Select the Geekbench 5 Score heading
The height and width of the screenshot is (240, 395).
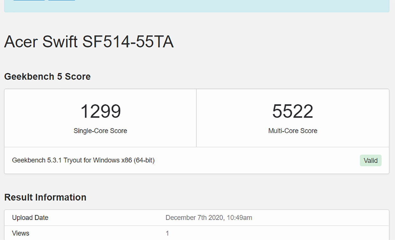(x=47, y=77)
